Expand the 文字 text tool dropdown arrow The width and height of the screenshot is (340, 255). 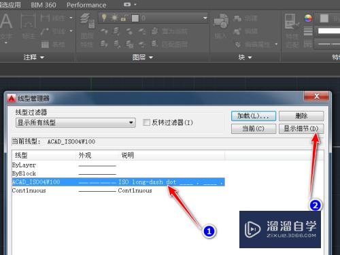6,43
